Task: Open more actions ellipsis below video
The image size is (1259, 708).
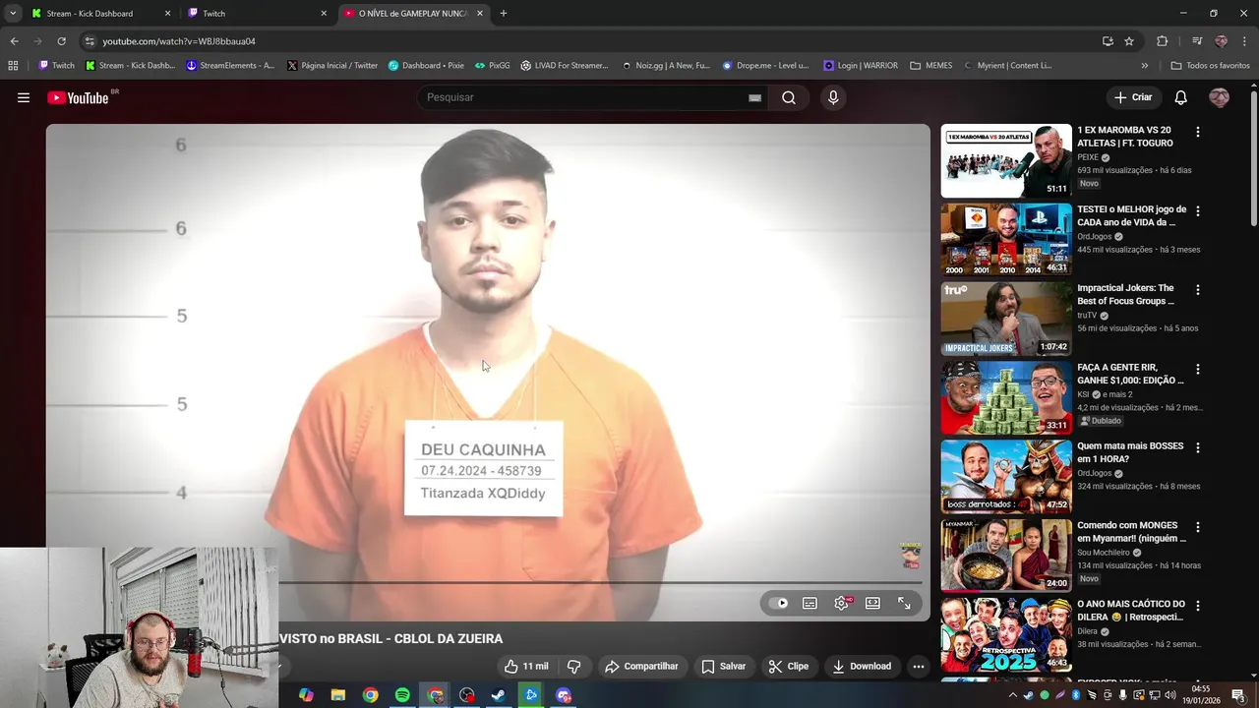Action: (x=918, y=666)
